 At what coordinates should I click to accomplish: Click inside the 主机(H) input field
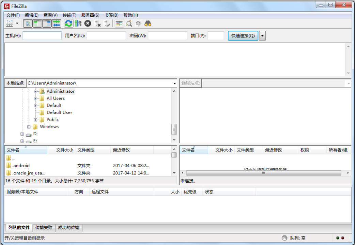point(42,35)
